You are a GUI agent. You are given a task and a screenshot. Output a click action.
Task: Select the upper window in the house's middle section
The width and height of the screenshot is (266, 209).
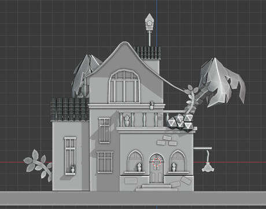click(105, 130)
